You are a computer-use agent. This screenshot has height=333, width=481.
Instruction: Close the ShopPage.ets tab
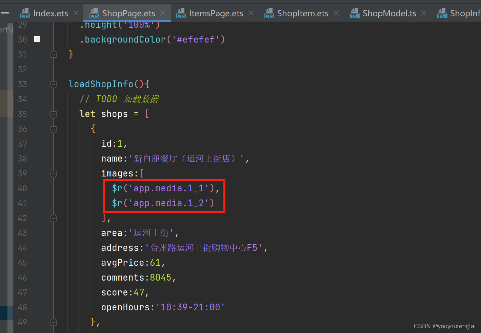click(x=163, y=13)
